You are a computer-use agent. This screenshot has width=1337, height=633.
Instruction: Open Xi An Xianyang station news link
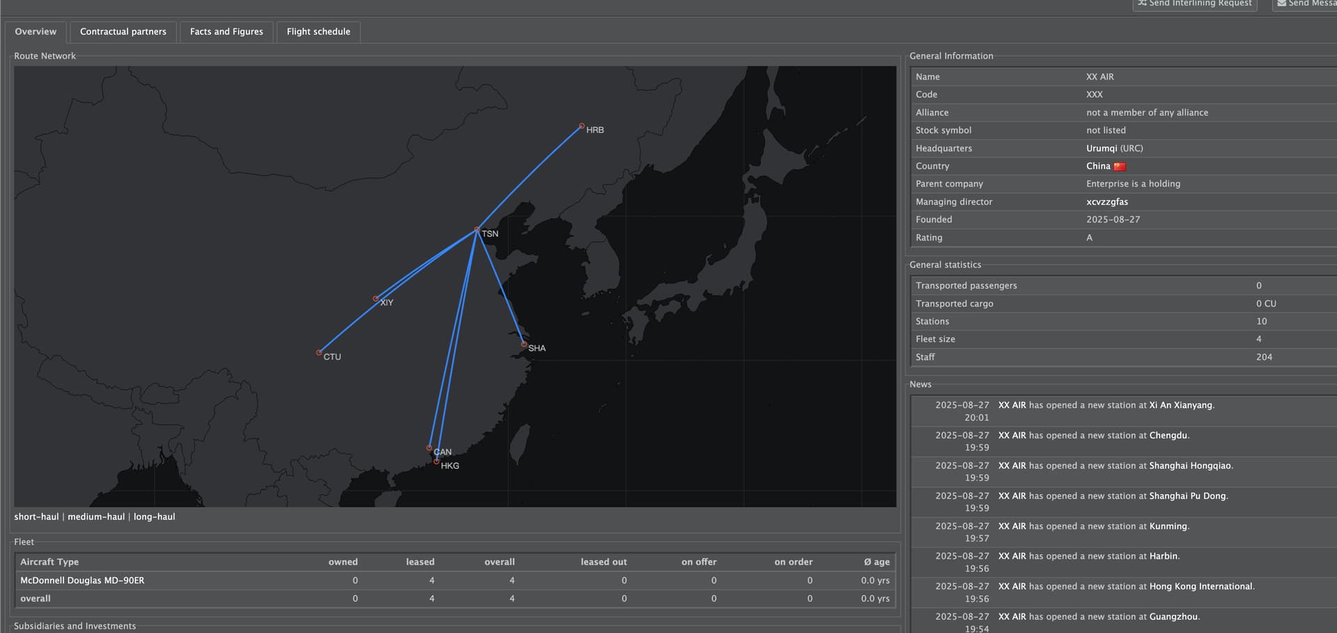click(1180, 405)
